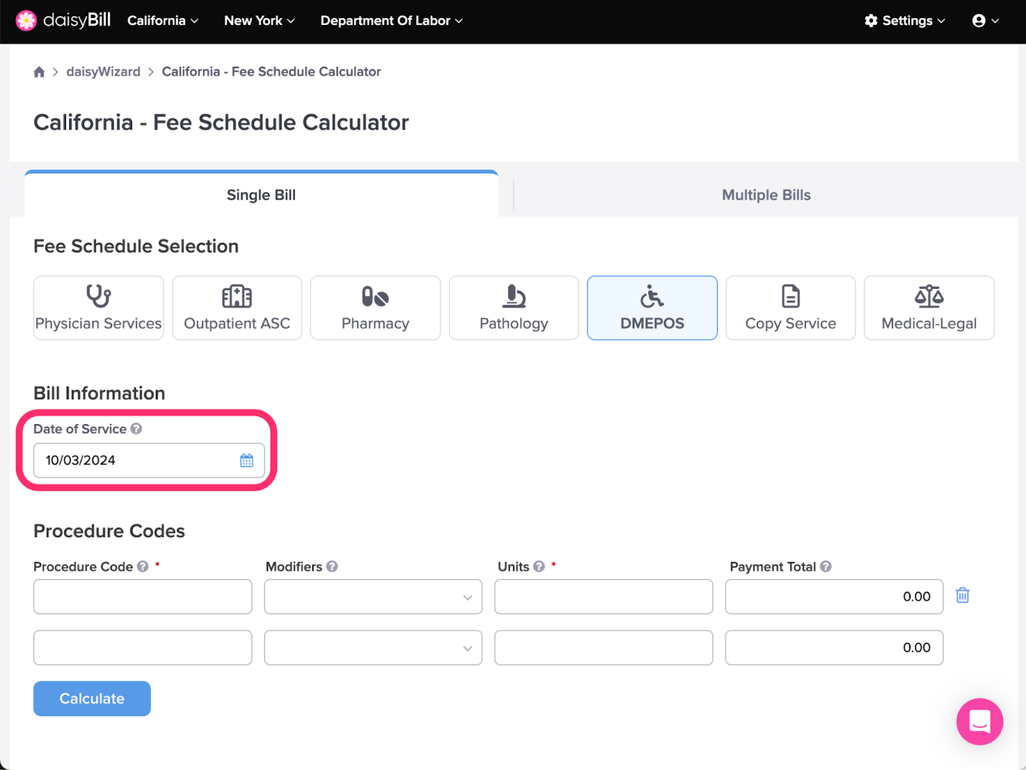Focus the first Procedure Code field
Screen dimensions: 1026x770
[x=142, y=597]
